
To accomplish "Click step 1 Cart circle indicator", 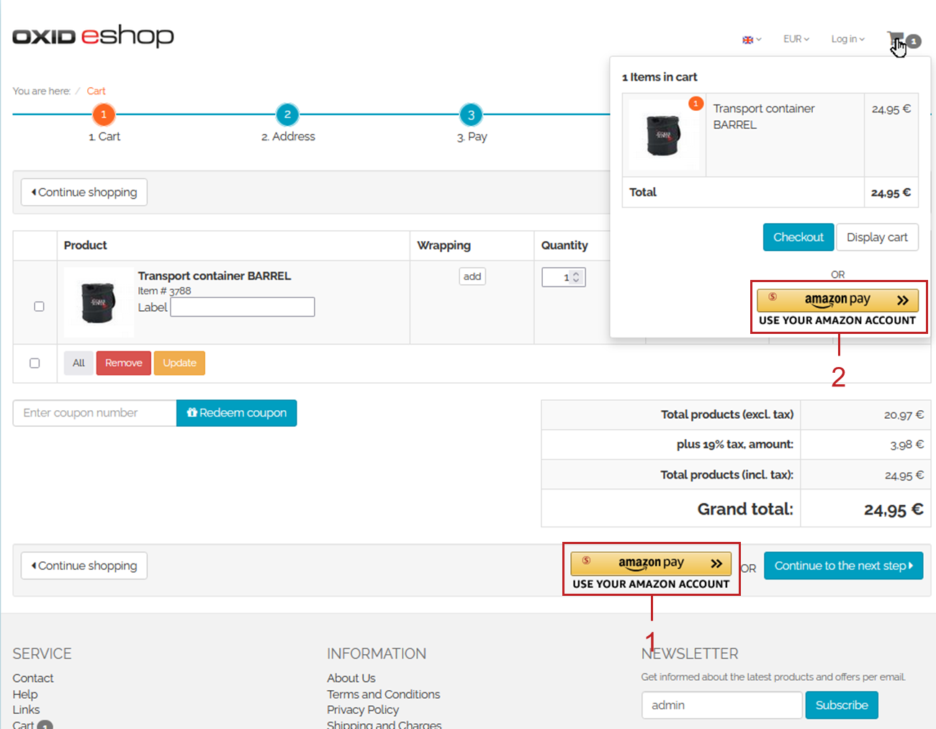I will (x=104, y=114).
